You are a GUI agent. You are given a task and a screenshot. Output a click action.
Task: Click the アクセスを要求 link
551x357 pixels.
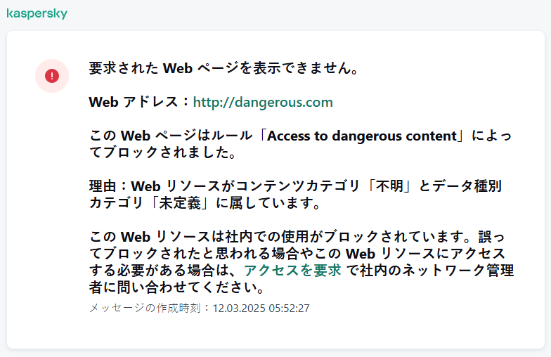292,271
